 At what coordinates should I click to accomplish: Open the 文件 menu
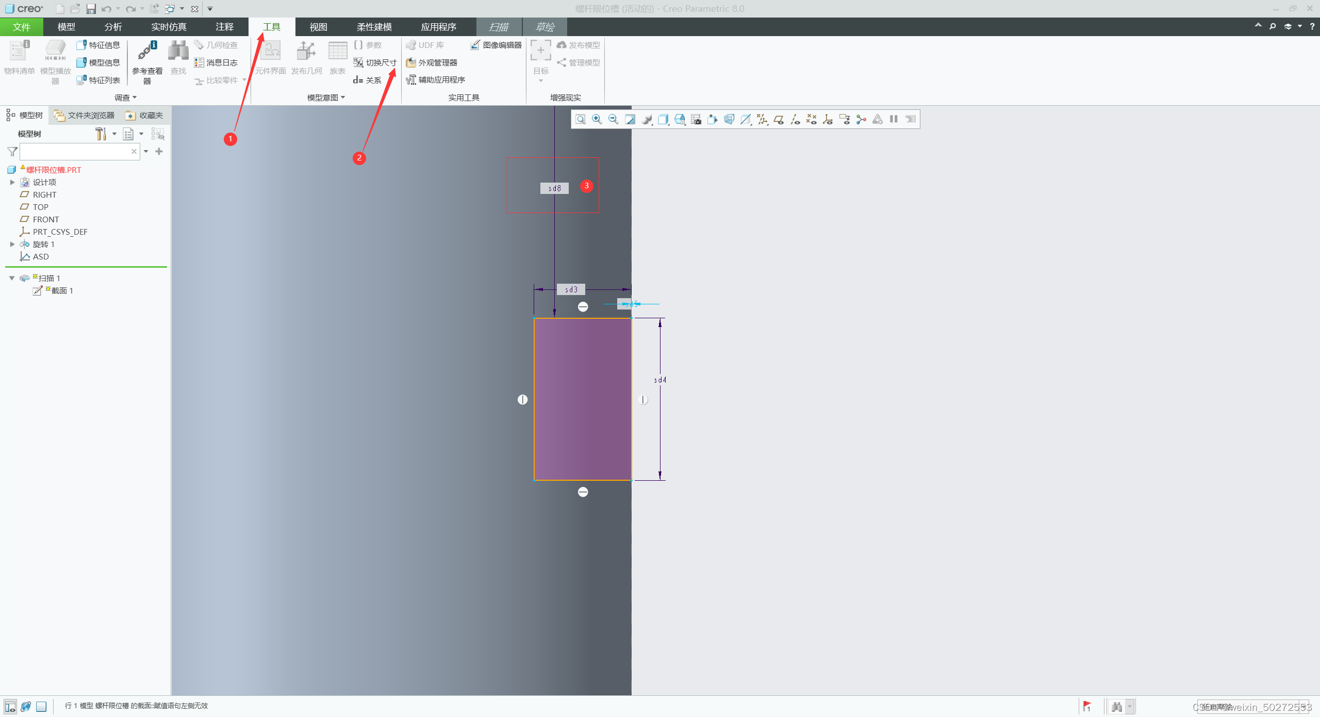(x=21, y=27)
